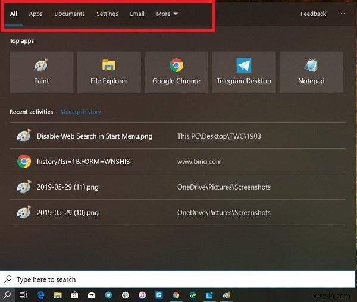Open Microsoft Edge from the taskbar
This screenshot has height=302, width=357.
pyautogui.click(x=40, y=295)
